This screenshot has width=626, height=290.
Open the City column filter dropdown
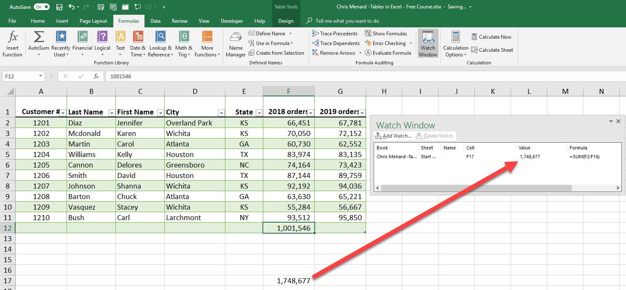click(x=221, y=113)
